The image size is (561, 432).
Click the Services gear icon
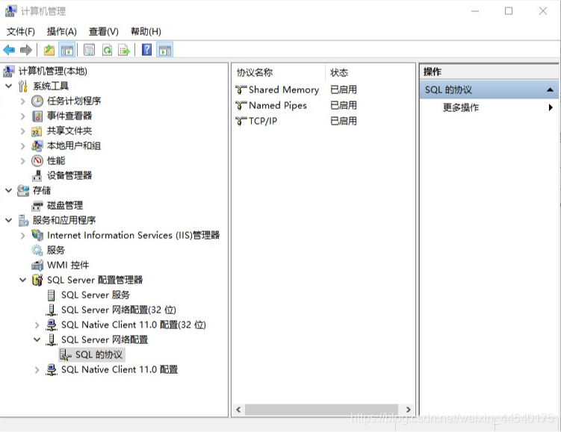(x=37, y=250)
